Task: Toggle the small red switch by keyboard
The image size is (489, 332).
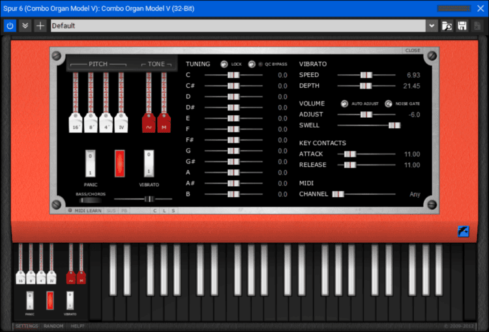Action: (50, 301)
